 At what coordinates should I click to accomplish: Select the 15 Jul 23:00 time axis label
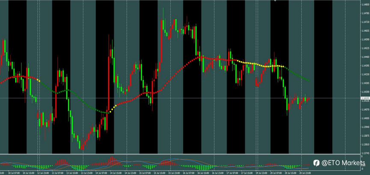pyautogui.click(x=174, y=173)
